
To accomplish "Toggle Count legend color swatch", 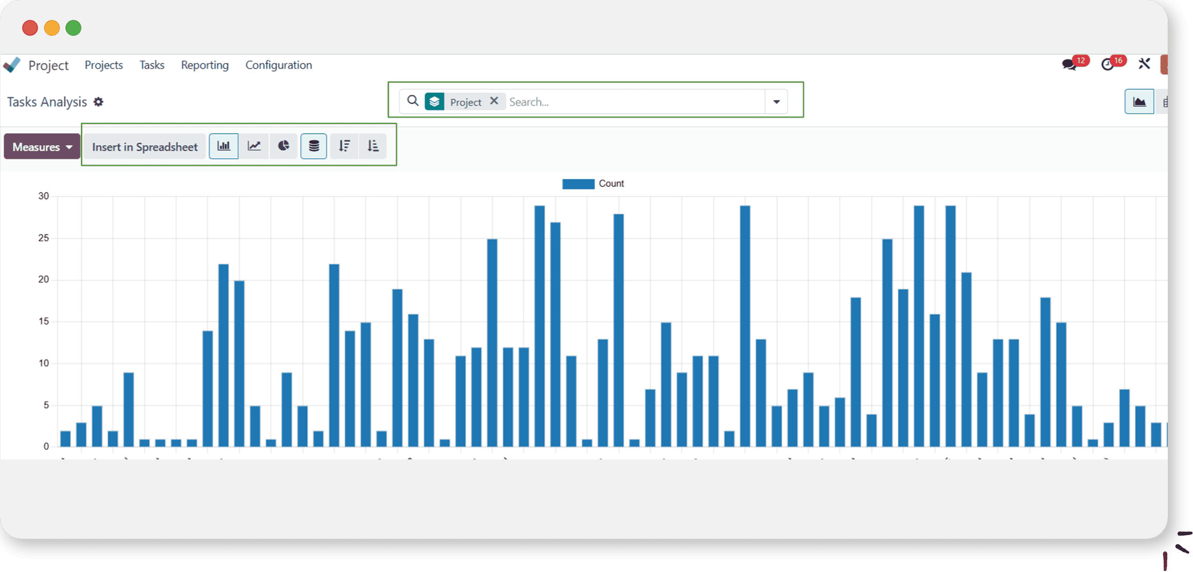I will pos(578,184).
